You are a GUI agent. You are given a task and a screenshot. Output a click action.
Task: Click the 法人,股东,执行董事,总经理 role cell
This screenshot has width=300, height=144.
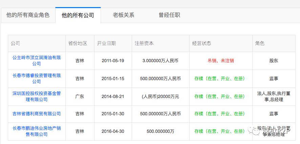pos(274,96)
